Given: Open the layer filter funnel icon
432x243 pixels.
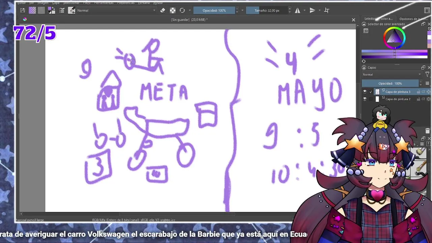Looking at the screenshot, I should [427, 75].
